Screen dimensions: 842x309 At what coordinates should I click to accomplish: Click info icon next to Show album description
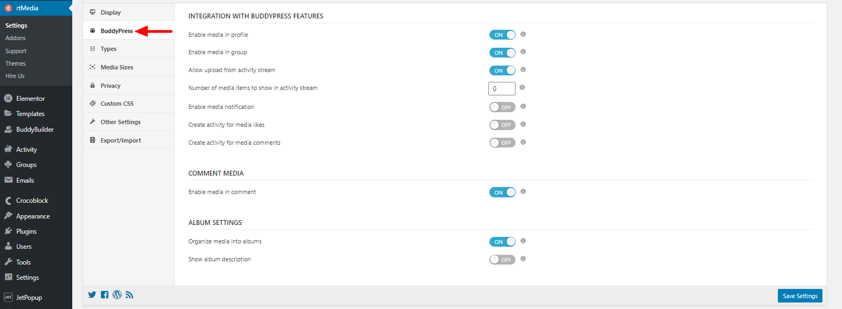click(x=523, y=259)
